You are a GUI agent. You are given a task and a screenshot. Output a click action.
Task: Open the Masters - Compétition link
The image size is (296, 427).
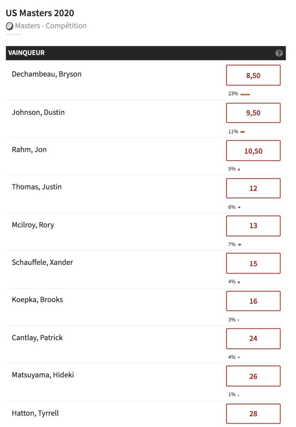[51, 26]
